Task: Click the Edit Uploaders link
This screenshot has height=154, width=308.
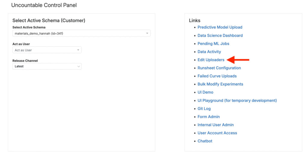Action: pos(211,60)
